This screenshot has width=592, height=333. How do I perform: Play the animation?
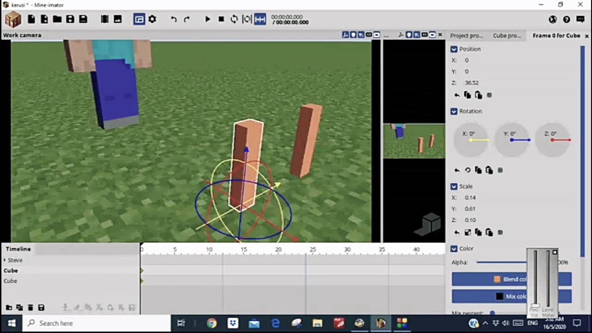coord(208,19)
